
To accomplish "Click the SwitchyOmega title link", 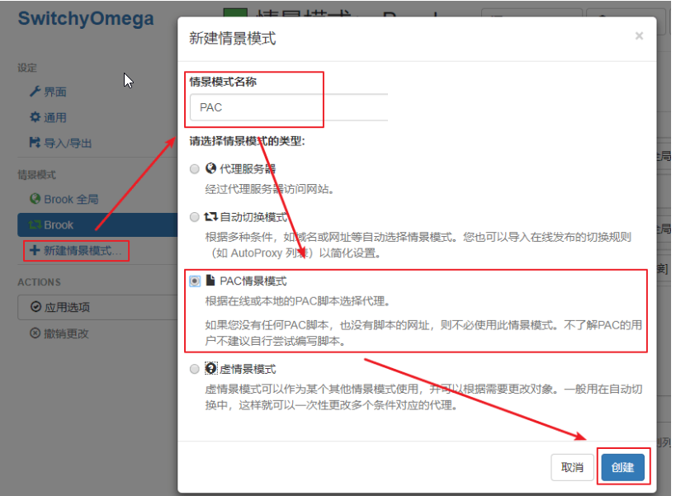I will (86, 18).
